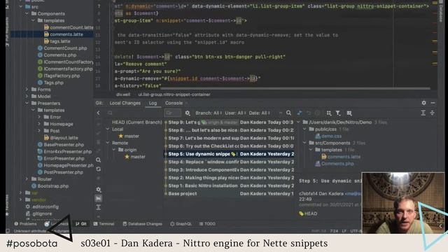The image size is (448, 252).
Task: Click the group-by icon in changes toolbar
Action: (329, 113)
